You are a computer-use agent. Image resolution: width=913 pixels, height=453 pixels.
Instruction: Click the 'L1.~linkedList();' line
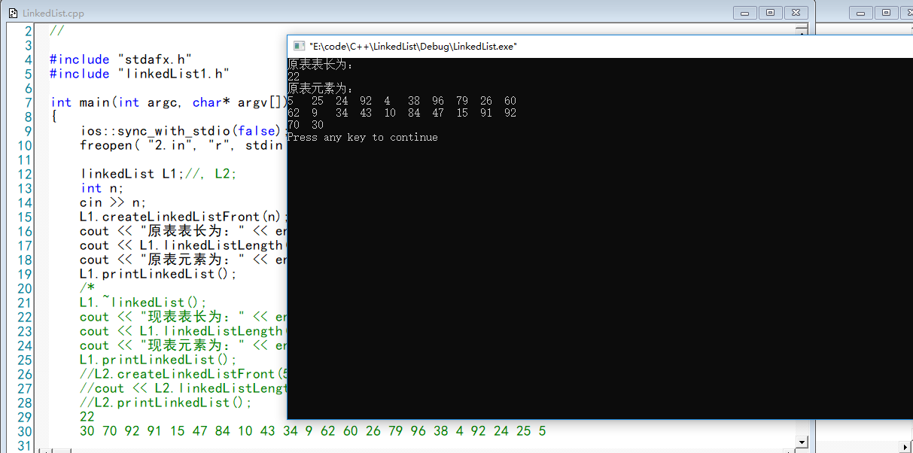tap(144, 303)
